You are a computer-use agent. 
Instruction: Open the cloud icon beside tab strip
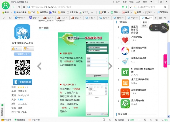pyautogui.click(x=10, y=18)
